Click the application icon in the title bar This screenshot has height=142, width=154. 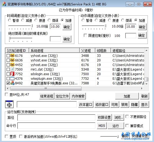(x=4, y=4)
